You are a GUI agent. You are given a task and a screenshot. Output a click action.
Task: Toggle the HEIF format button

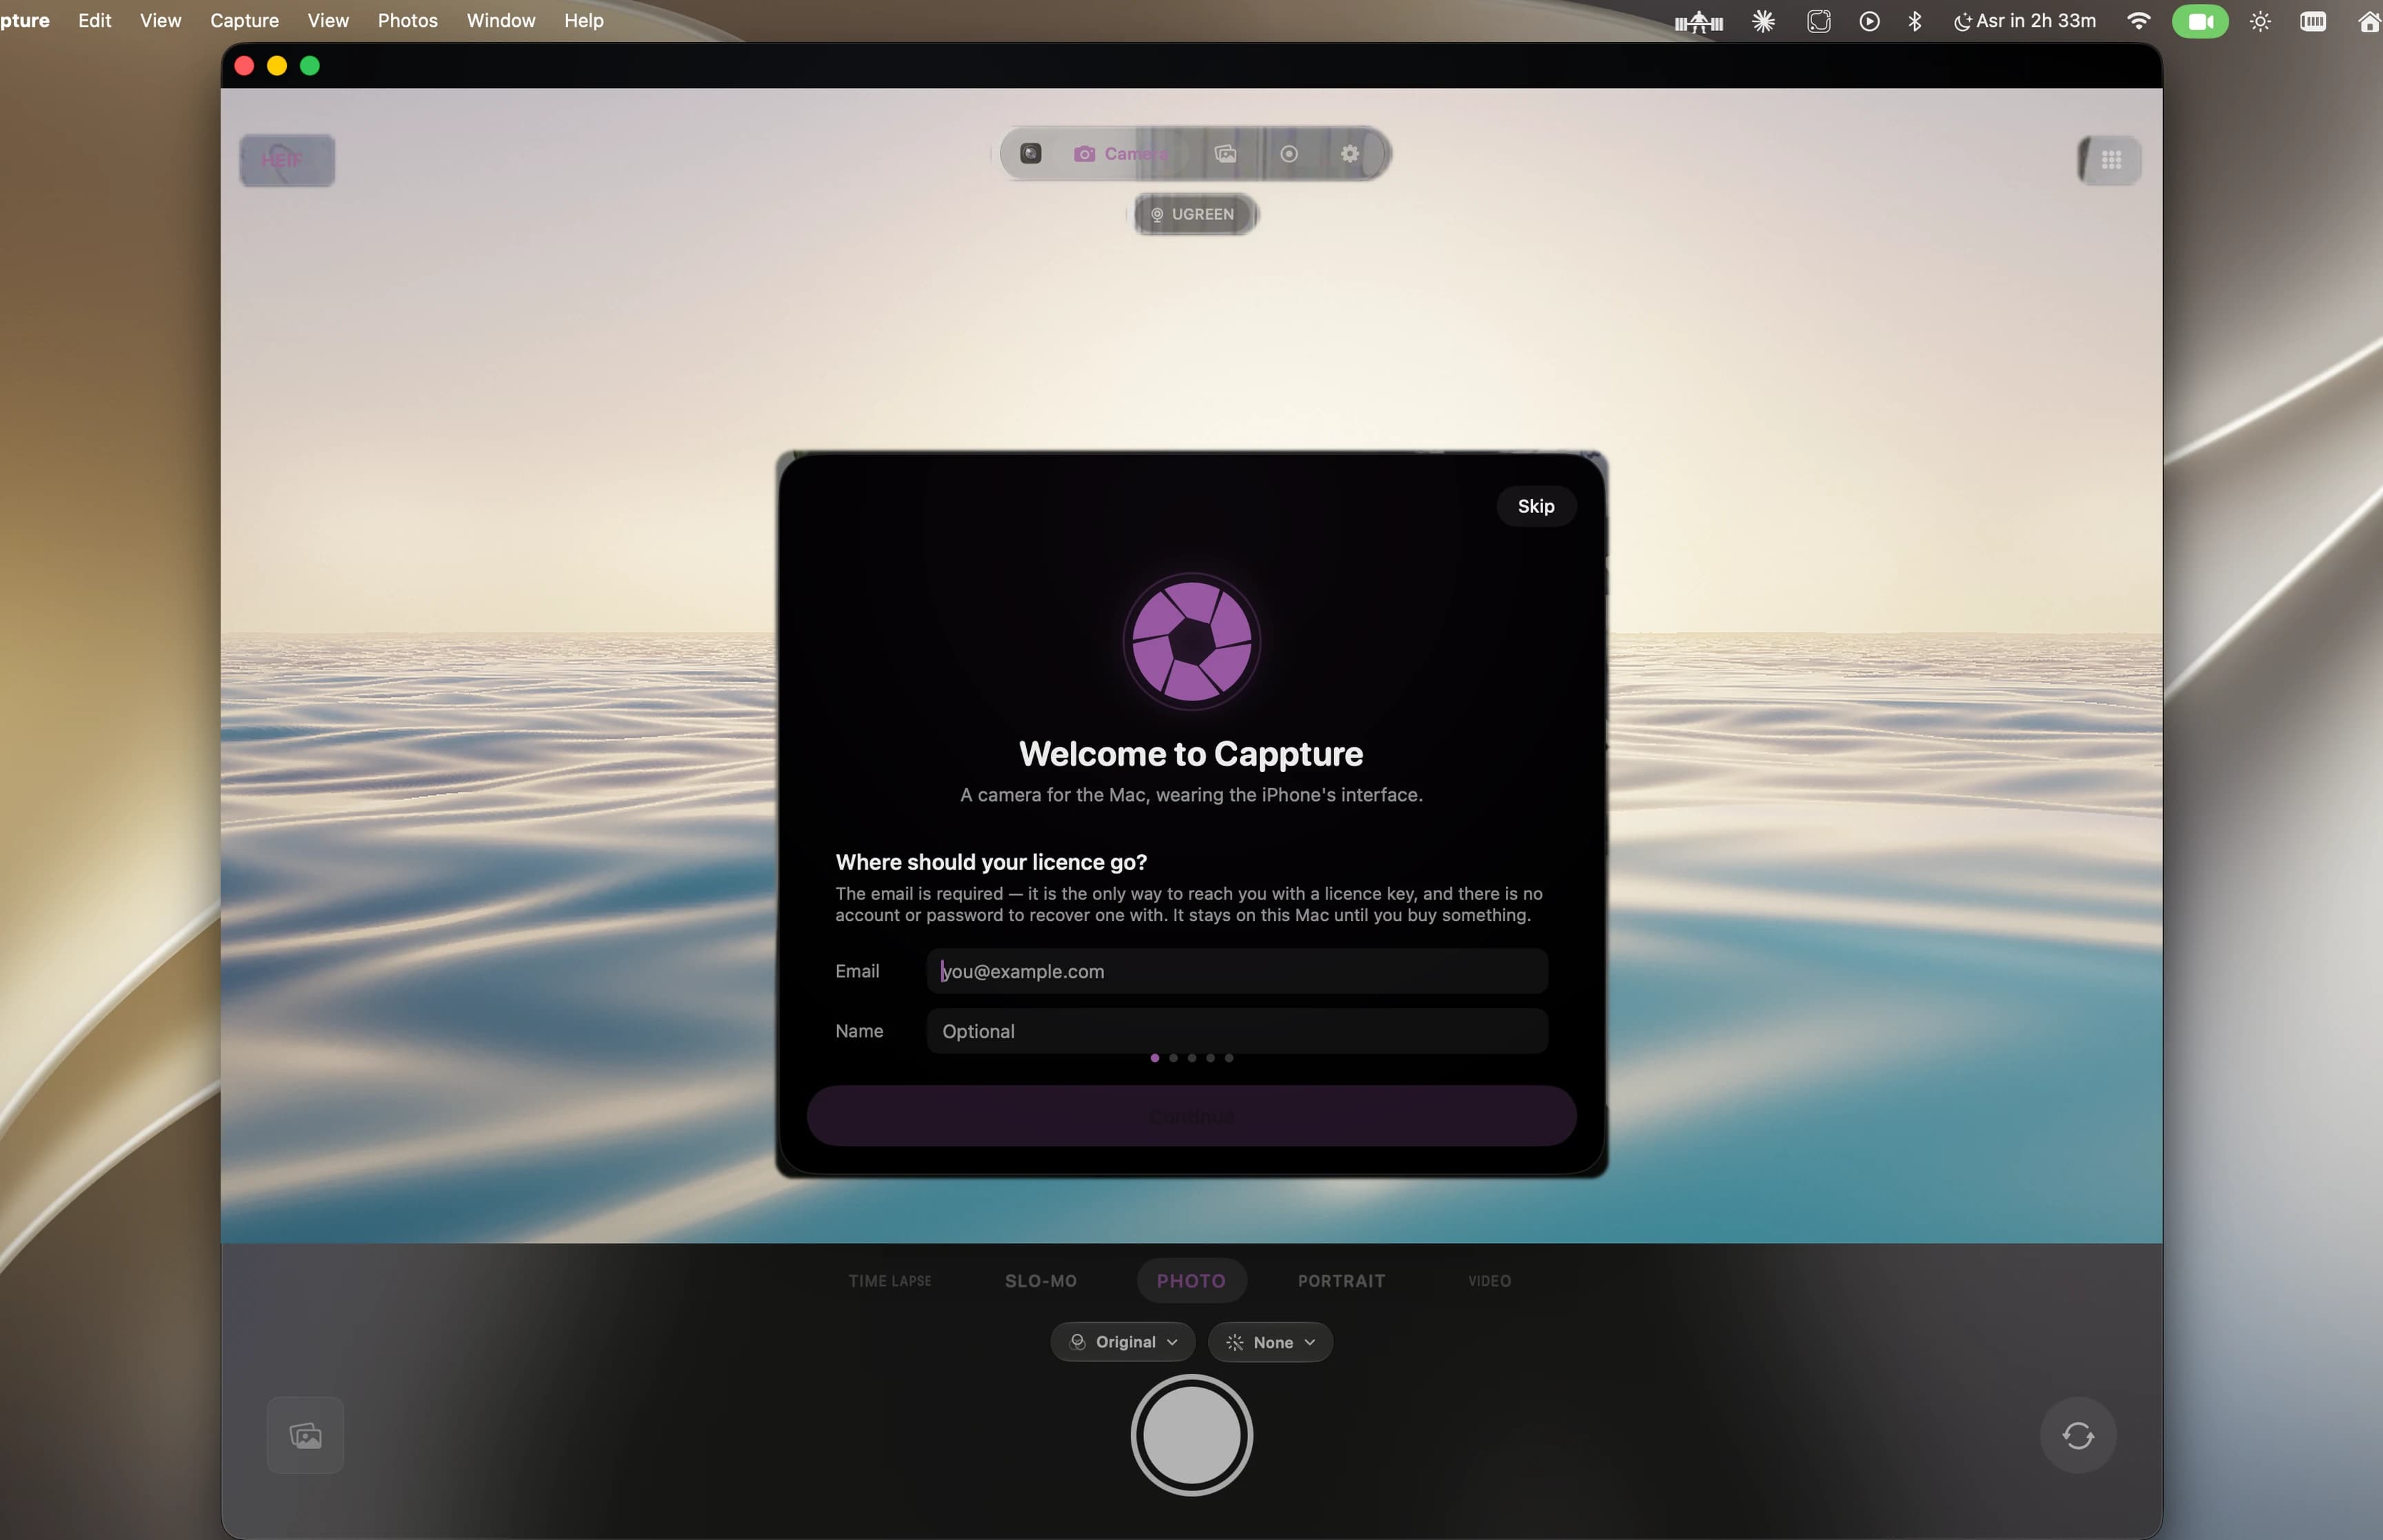click(x=286, y=159)
